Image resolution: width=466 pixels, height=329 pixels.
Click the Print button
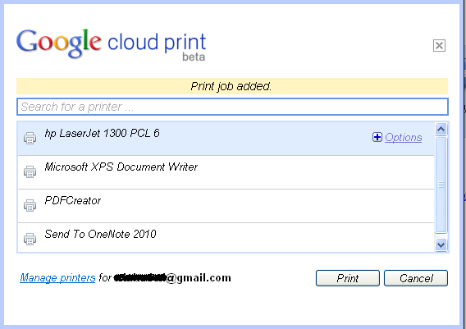pos(348,278)
